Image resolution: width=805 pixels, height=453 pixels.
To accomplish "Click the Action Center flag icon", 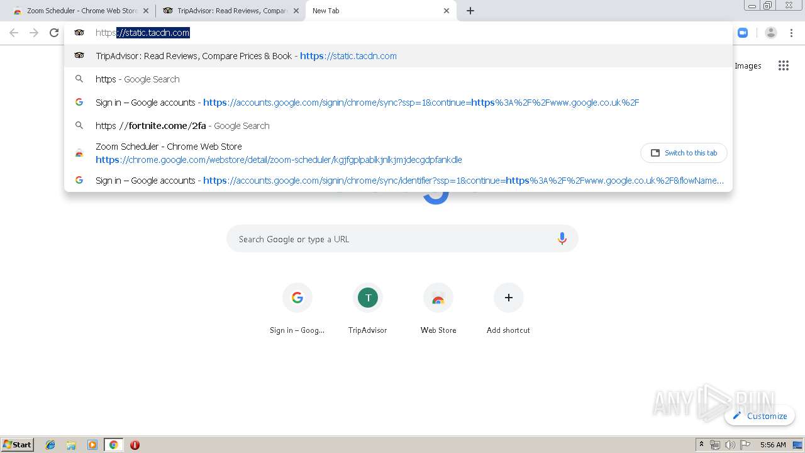I will coord(745,445).
